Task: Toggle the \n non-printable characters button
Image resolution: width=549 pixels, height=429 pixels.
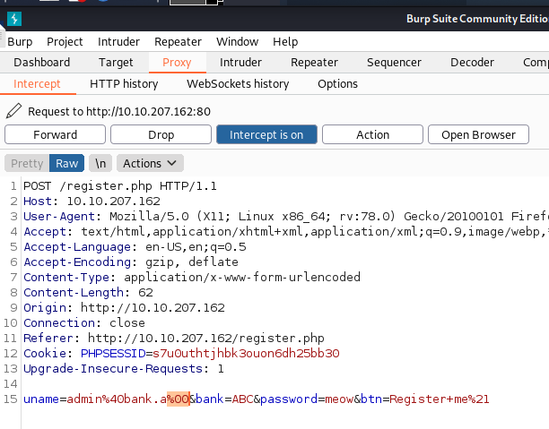Action: pos(101,163)
